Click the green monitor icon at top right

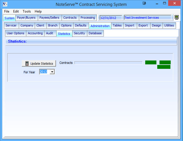(x=177, y=18)
